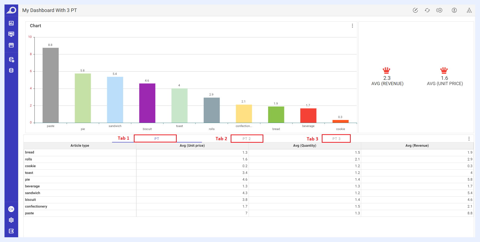Switch to the PT 2 tab

click(247, 139)
